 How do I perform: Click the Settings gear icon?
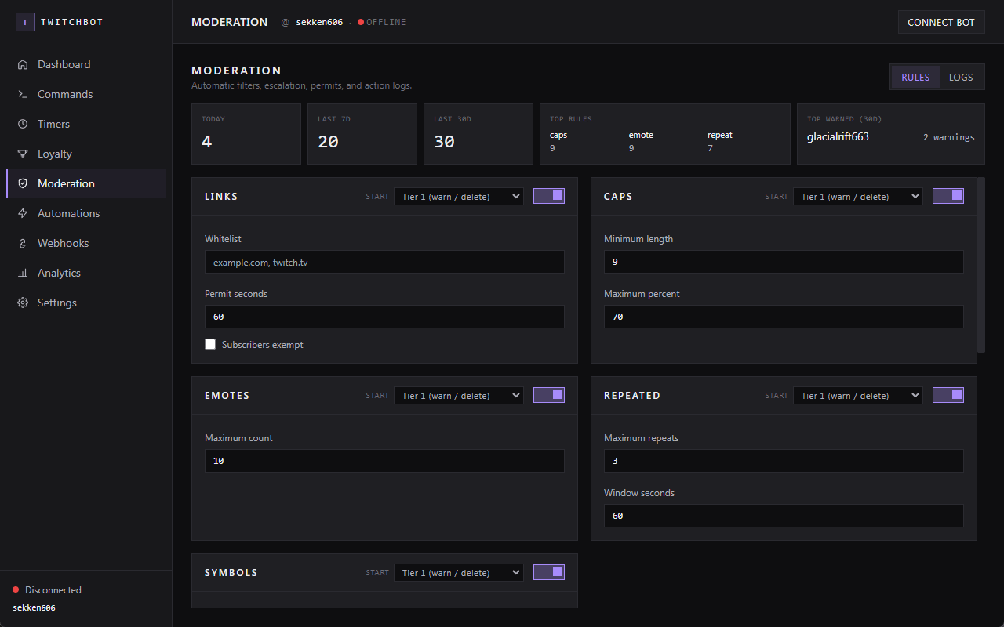pos(23,303)
